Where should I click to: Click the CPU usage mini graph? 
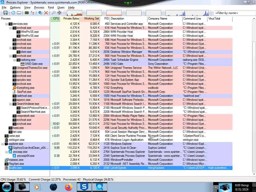pyautogui.click(x=74, y=13)
